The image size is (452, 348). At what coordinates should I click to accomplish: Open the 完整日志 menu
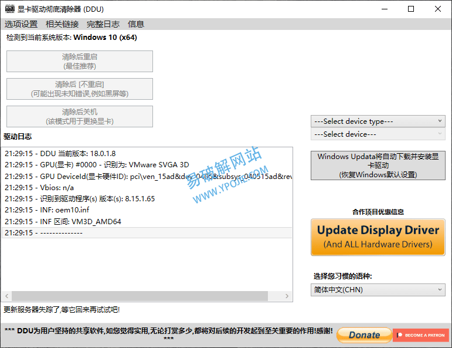[x=103, y=24]
